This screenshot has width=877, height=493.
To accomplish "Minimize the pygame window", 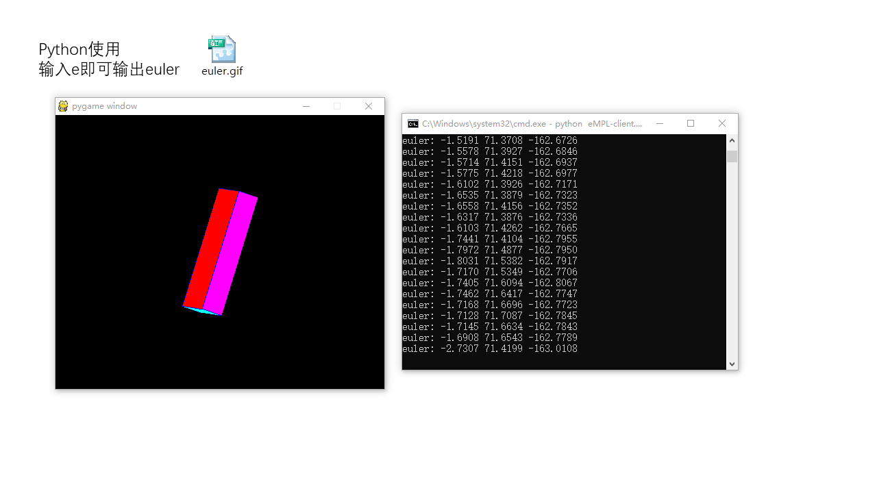I will click(306, 106).
